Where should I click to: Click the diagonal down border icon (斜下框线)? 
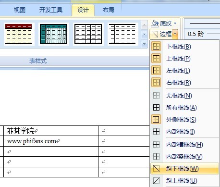[156, 168]
